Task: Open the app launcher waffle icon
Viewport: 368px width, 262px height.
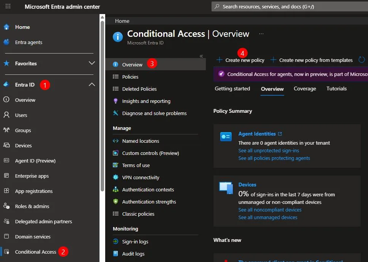Action: [8, 6]
